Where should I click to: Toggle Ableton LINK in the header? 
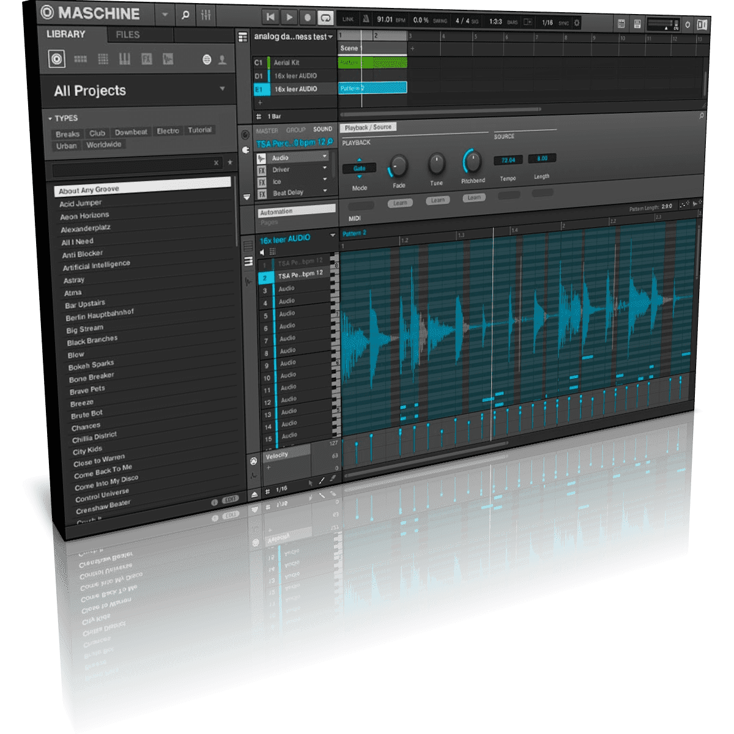[348, 20]
